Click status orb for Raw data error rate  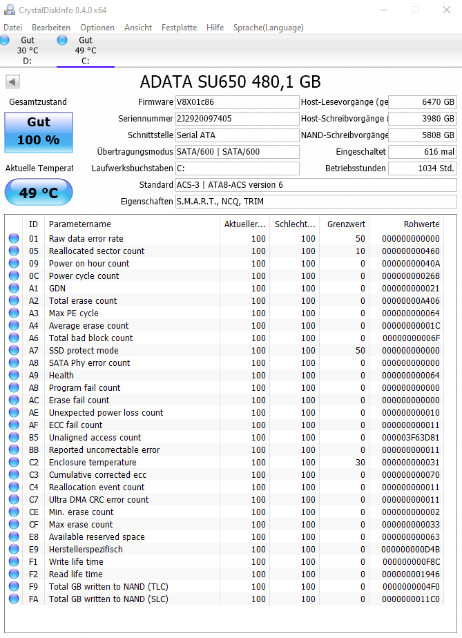(14, 238)
